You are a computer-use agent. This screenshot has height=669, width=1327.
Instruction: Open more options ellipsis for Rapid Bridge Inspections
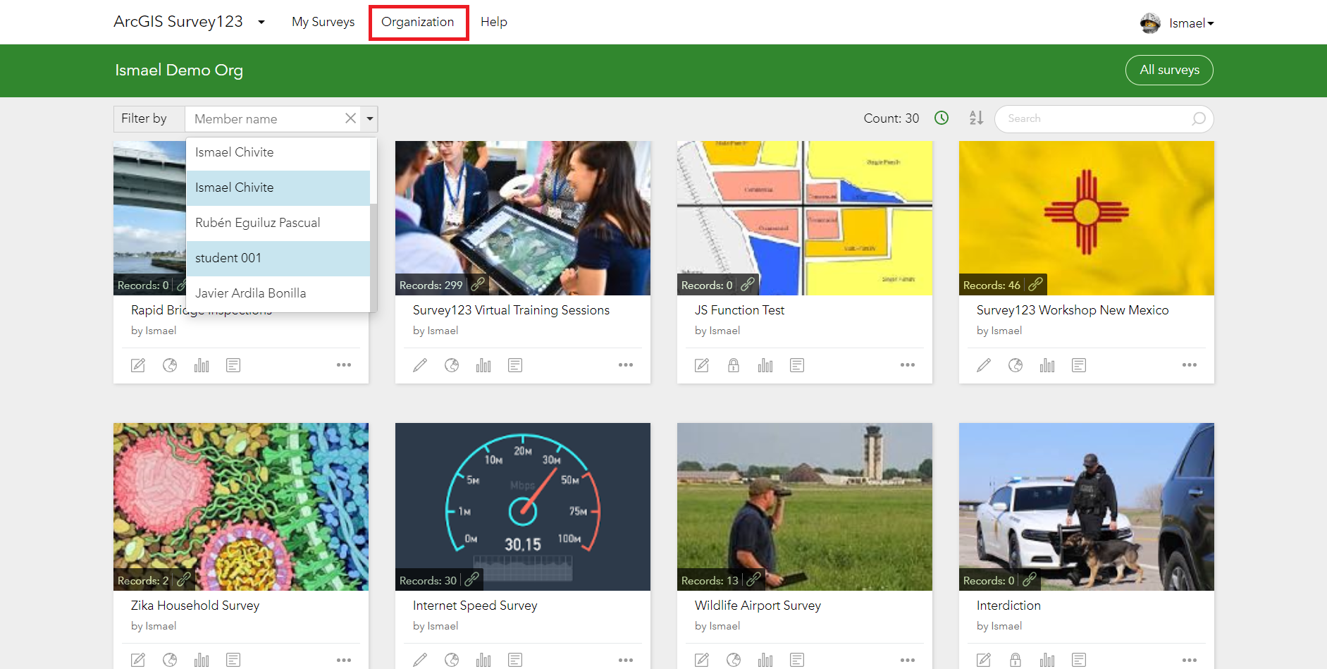point(344,365)
